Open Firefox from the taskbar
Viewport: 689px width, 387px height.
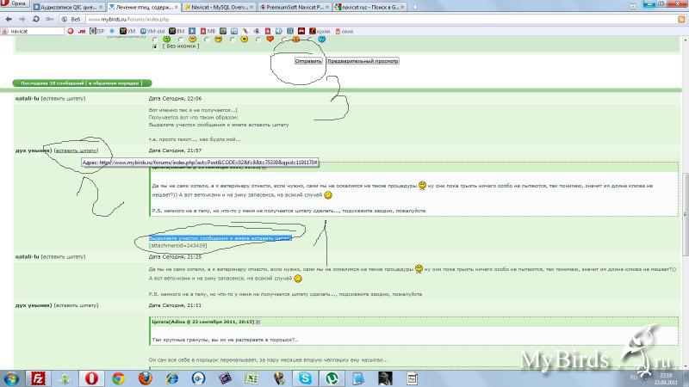tap(145, 377)
